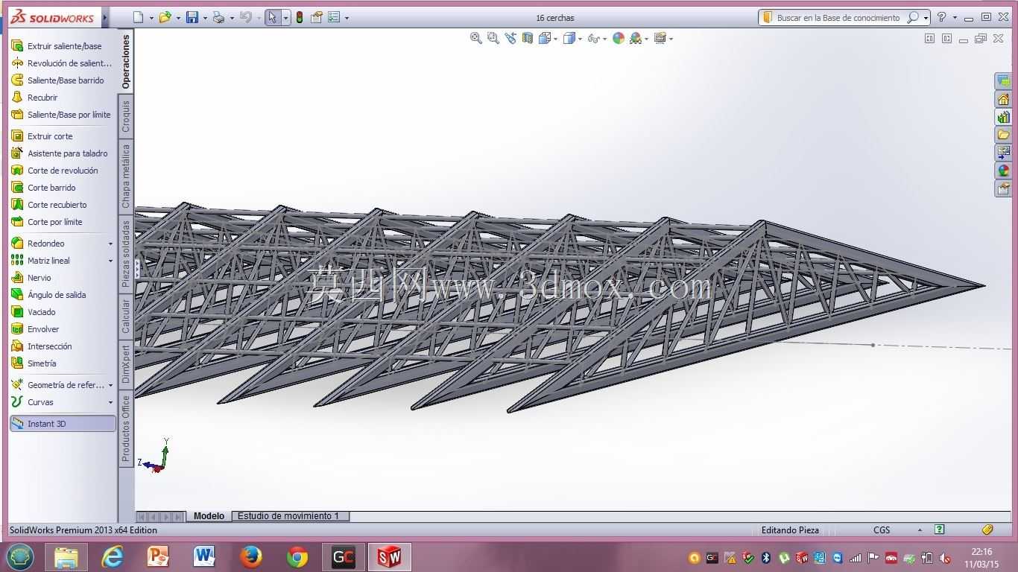
Task: Toggle the Instant 3D button
Action: [63, 424]
